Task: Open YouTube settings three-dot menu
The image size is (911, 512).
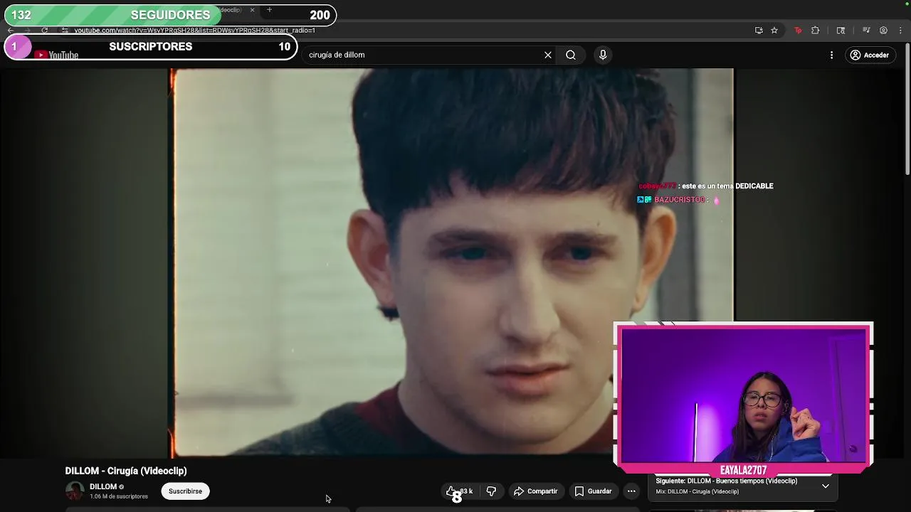Action: 831,55
